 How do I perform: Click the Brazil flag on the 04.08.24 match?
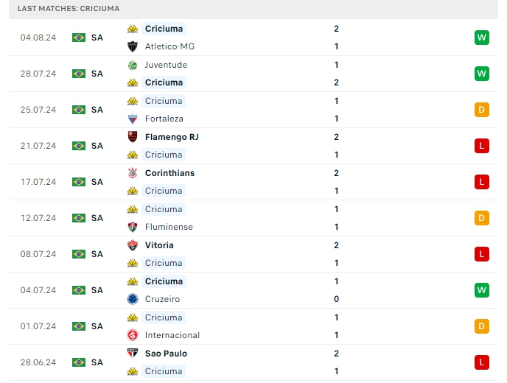79,38
